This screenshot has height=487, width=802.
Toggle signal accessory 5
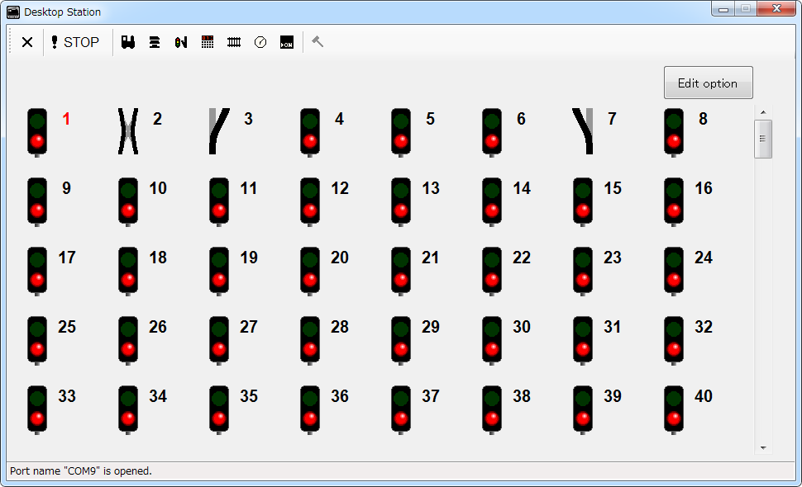[x=401, y=132]
